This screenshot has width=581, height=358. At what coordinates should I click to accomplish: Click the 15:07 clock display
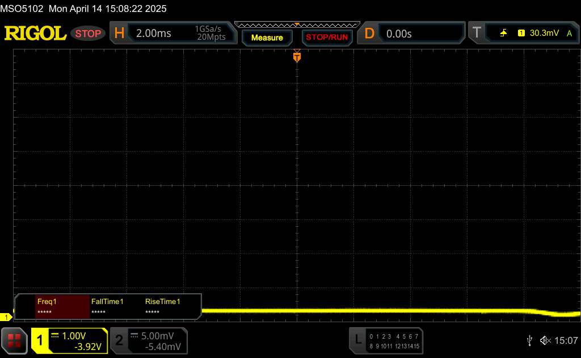pos(566,340)
